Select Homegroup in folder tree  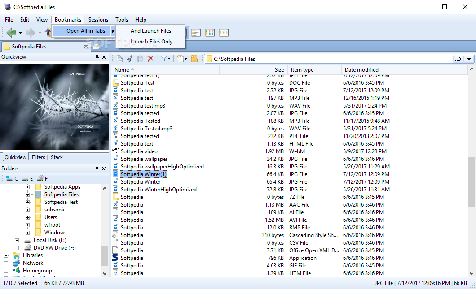point(37,271)
